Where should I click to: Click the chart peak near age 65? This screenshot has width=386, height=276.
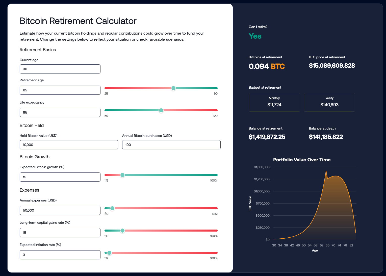click(326, 171)
